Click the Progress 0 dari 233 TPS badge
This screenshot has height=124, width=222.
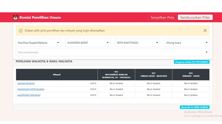[x=192, y=62]
